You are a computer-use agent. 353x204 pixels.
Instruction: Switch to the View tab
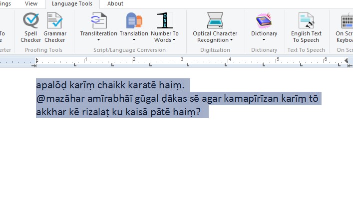[x=31, y=3]
